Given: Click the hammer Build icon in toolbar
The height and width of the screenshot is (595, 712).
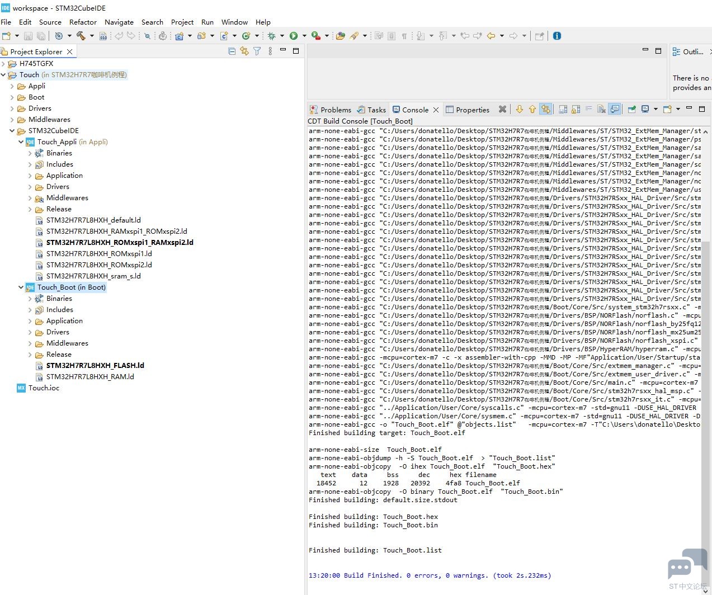Looking at the screenshot, I should (81, 36).
